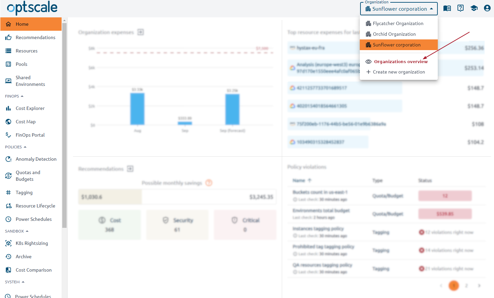This screenshot has height=298, width=494.
Task: Click the FinOps Portal icon
Action: coord(8,135)
